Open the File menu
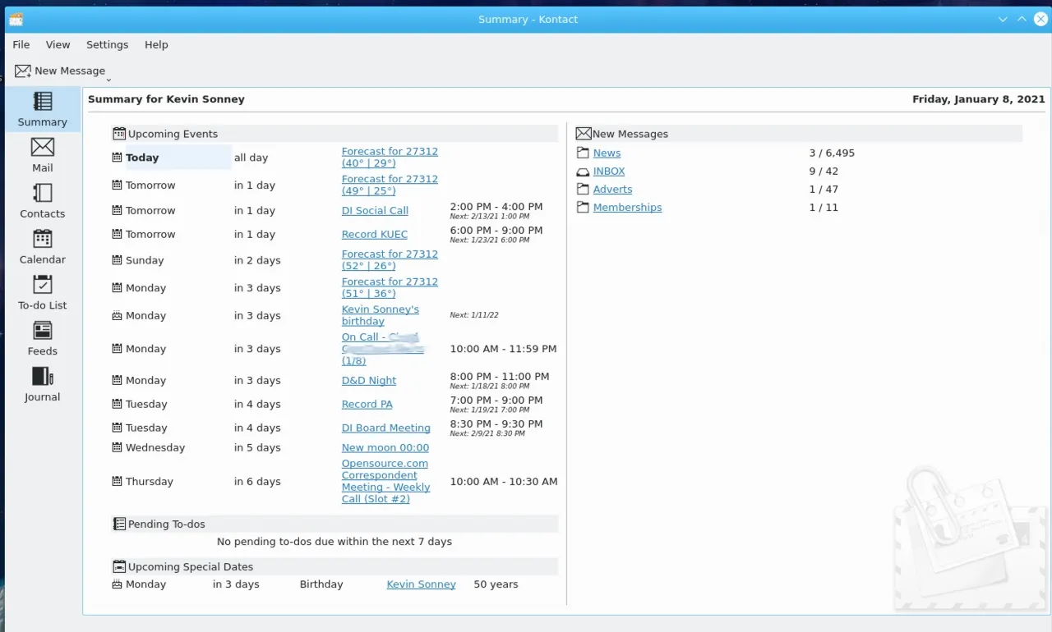This screenshot has width=1052, height=632. coord(21,44)
